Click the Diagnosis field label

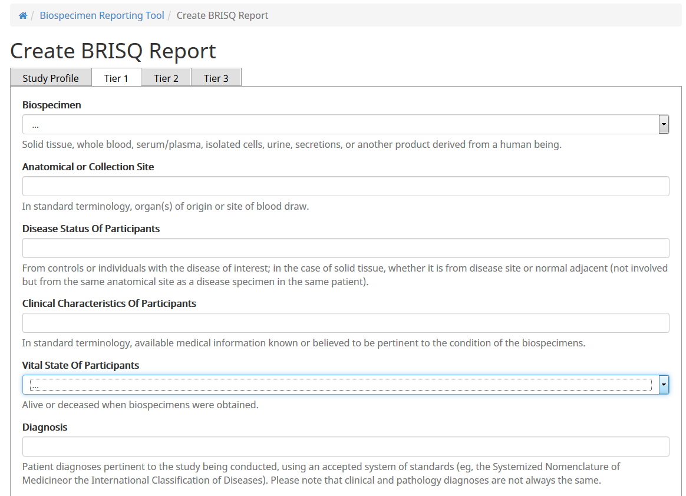point(45,427)
